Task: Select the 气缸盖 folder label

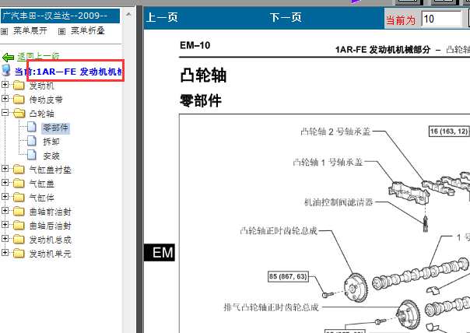Action: [42, 184]
